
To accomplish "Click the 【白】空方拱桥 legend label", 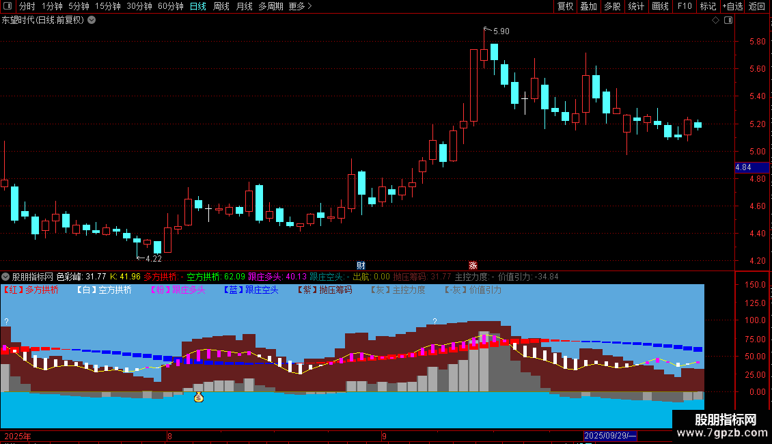I will tap(103, 290).
